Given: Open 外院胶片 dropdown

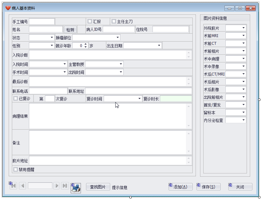Looking at the screenshot, I should 243,28.
